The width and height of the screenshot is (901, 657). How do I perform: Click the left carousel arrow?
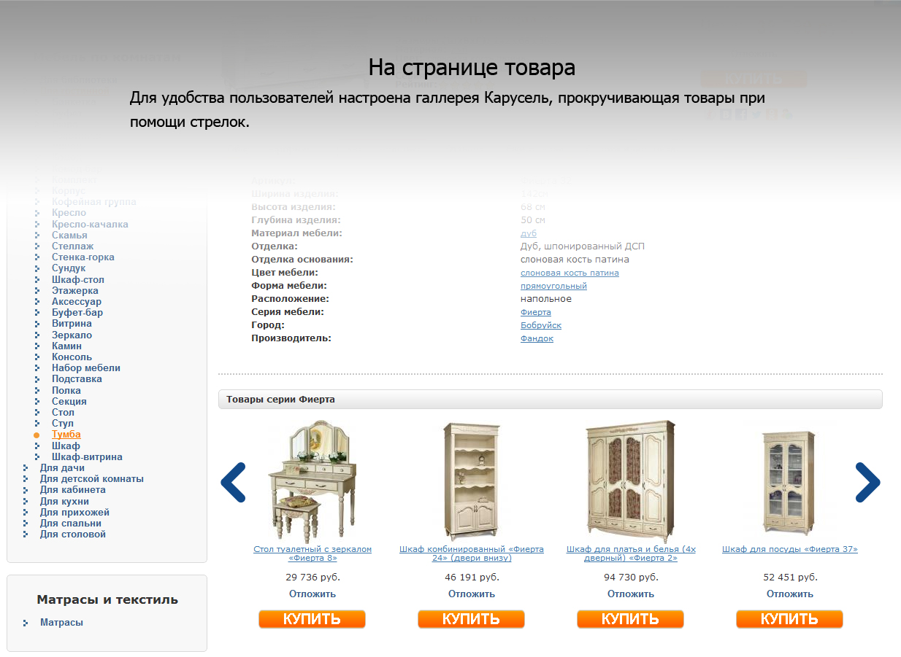point(233,482)
